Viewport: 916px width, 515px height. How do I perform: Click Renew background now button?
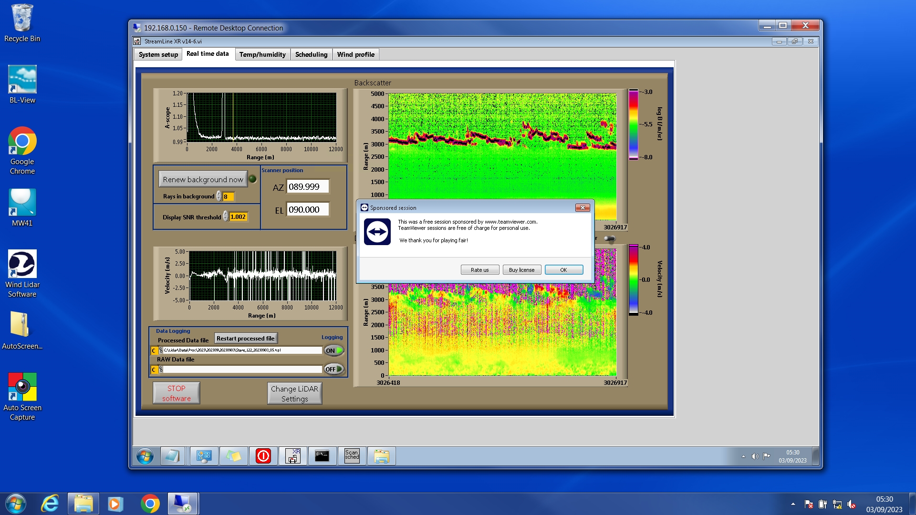coord(203,179)
